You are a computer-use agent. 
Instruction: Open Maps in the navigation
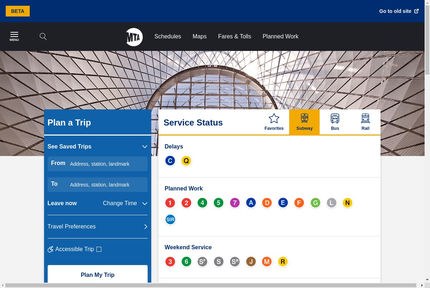pyautogui.click(x=200, y=36)
